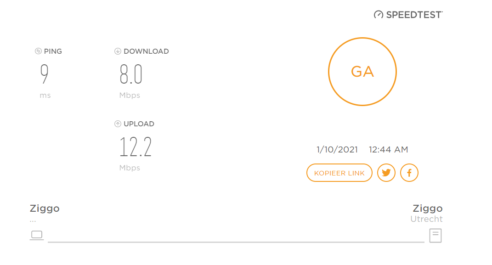
Task: Click the 1/10/2021 test date
Action: (x=337, y=150)
